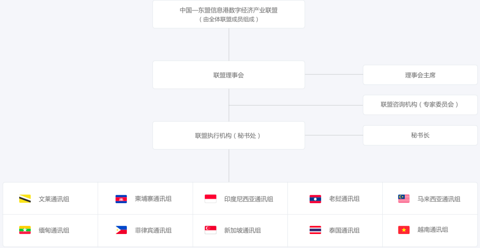The image size is (480, 248).
Task: Click the Philippines flag icon
Action: tap(121, 230)
